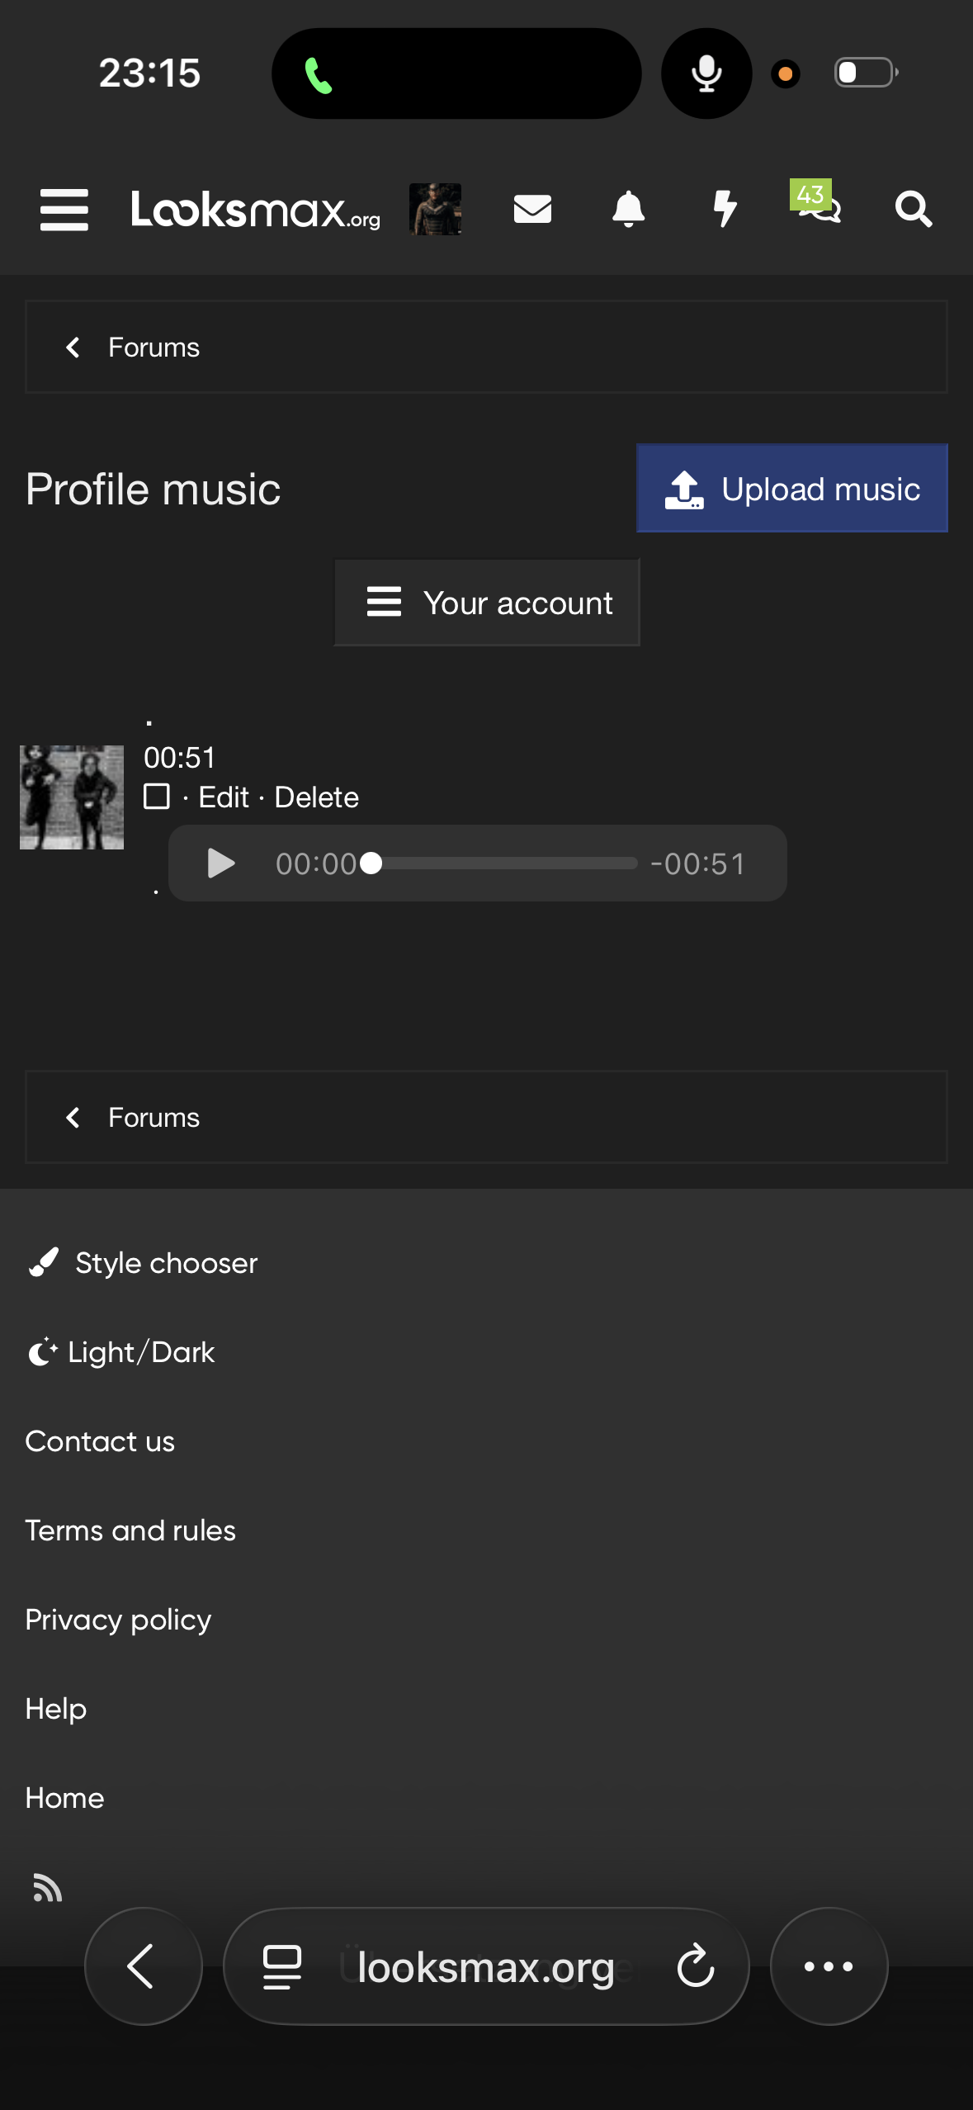Tick the music track checkbox
Image resolution: width=973 pixels, height=2110 pixels.
pos(157,797)
